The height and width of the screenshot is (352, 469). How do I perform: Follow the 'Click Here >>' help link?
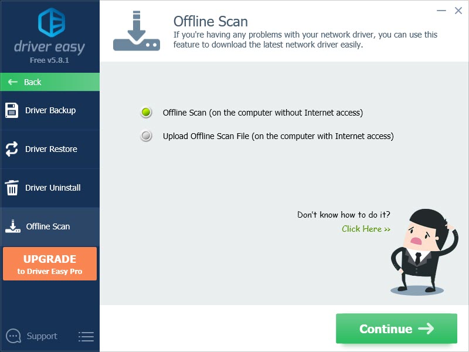point(366,229)
